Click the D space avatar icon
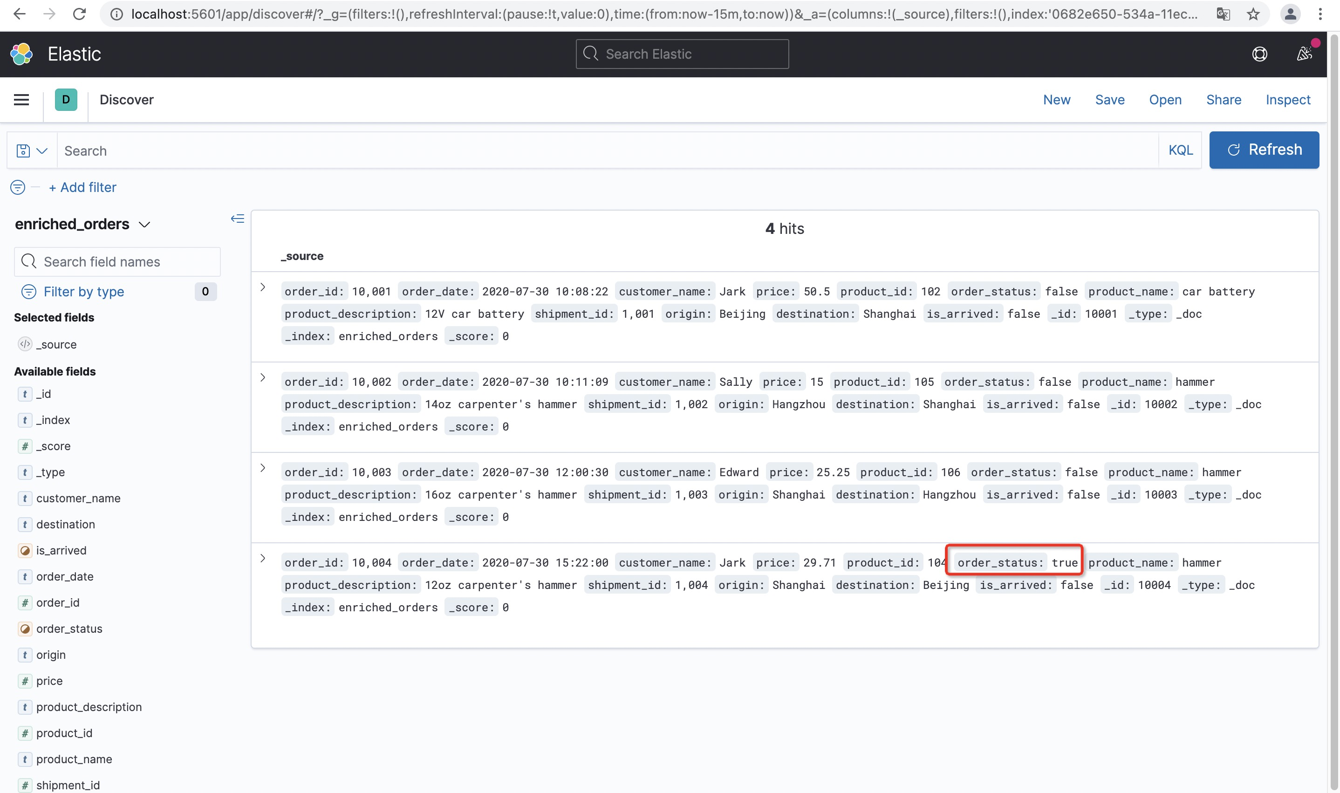The height and width of the screenshot is (793, 1340). (66, 100)
